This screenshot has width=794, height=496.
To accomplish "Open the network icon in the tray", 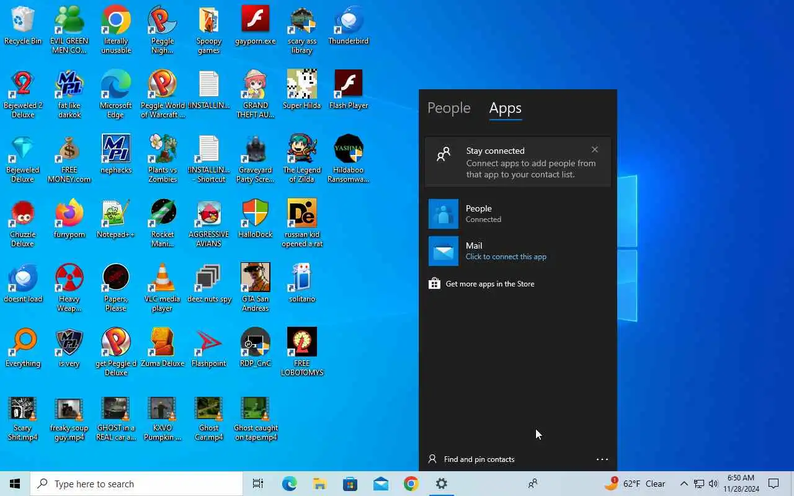I will [x=698, y=484].
